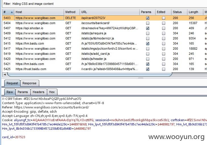The width and height of the screenshot is (207, 145).
Task: Click the X-CSRFToken header line
Action: [x=42, y=99]
